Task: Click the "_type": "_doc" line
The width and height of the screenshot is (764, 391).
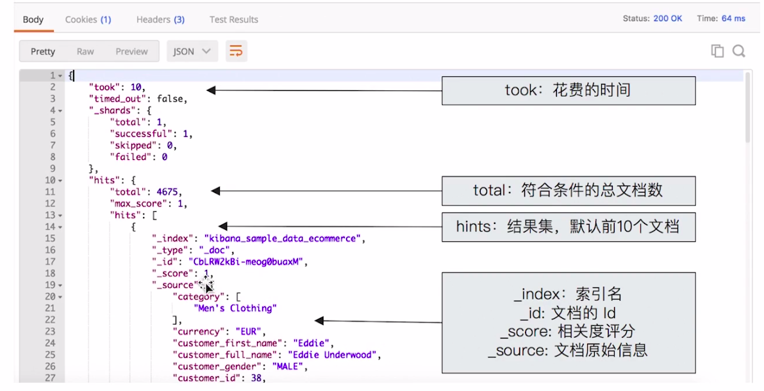Action: click(193, 250)
